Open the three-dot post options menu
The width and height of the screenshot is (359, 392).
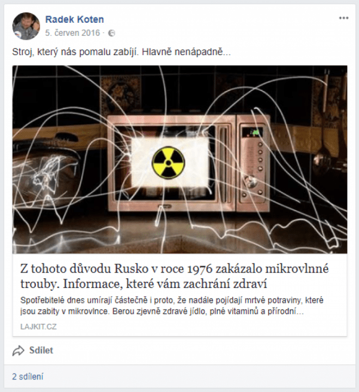click(x=343, y=18)
